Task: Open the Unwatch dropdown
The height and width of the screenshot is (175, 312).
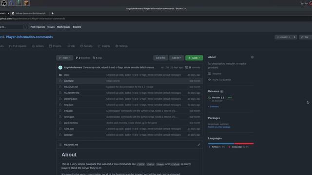Action: point(284,37)
